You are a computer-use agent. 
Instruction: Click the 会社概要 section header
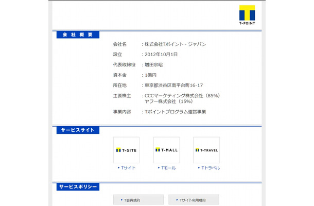click(x=78, y=35)
